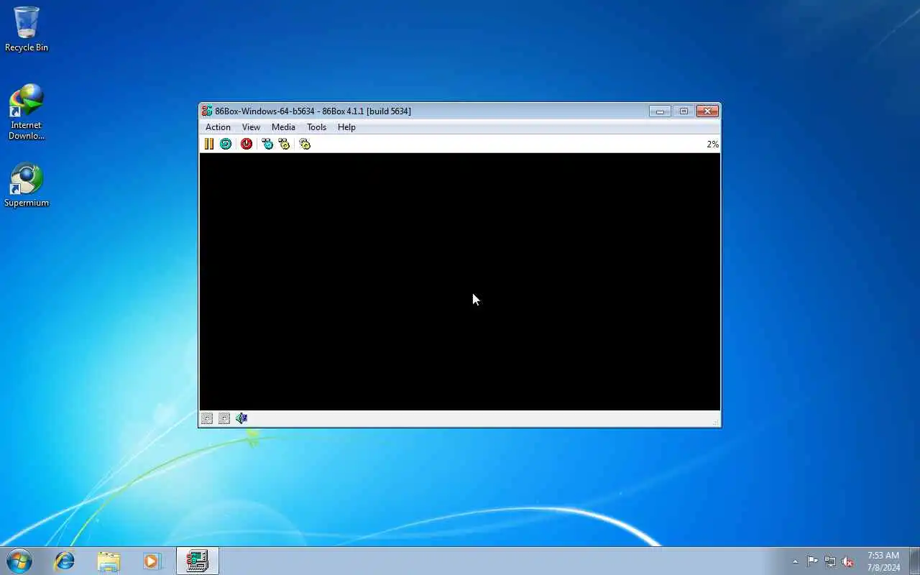Open the Help menu
920x575 pixels.
click(346, 127)
